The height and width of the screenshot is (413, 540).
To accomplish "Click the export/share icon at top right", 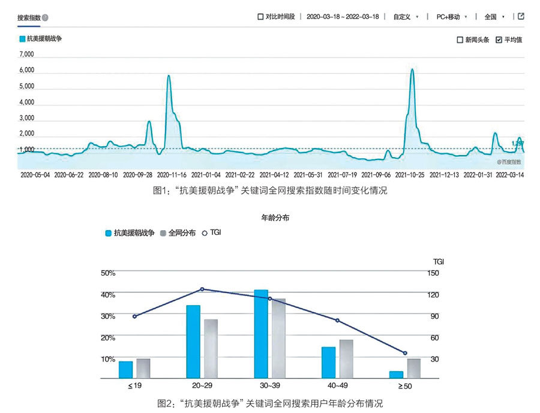I will pos(521,17).
